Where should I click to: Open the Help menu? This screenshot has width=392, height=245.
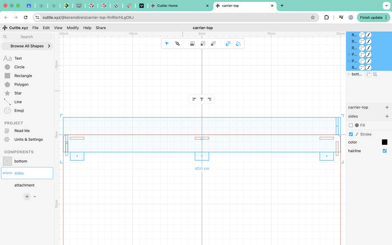tap(87, 28)
